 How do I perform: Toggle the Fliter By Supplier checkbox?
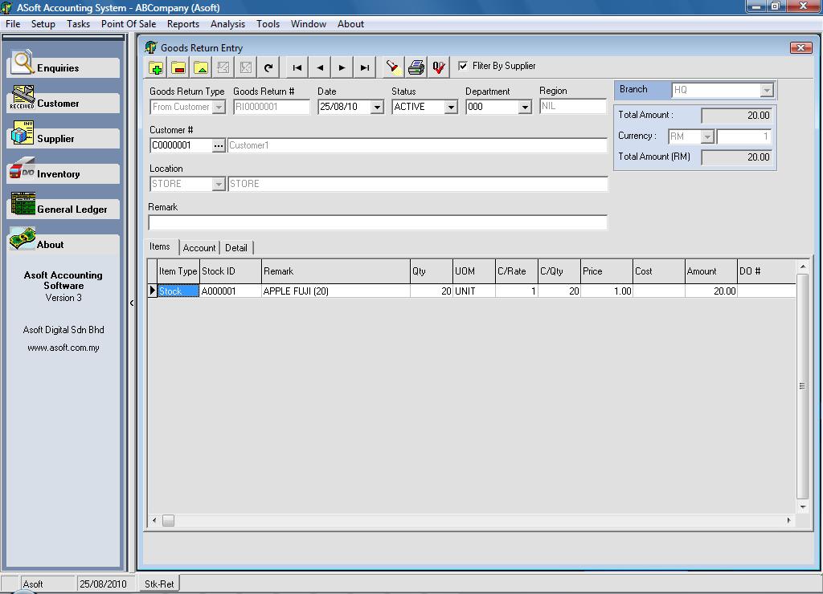(463, 66)
